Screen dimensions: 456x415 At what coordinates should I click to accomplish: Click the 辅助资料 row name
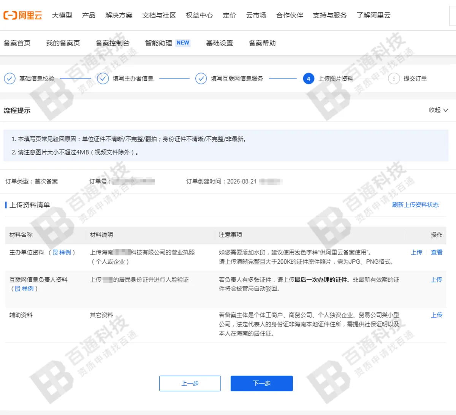pyautogui.click(x=21, y=315)
